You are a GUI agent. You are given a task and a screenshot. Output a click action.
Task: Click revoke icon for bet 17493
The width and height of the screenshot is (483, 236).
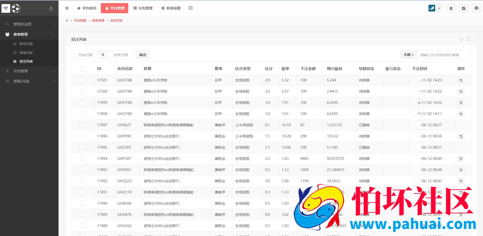(x=461, y=170)
